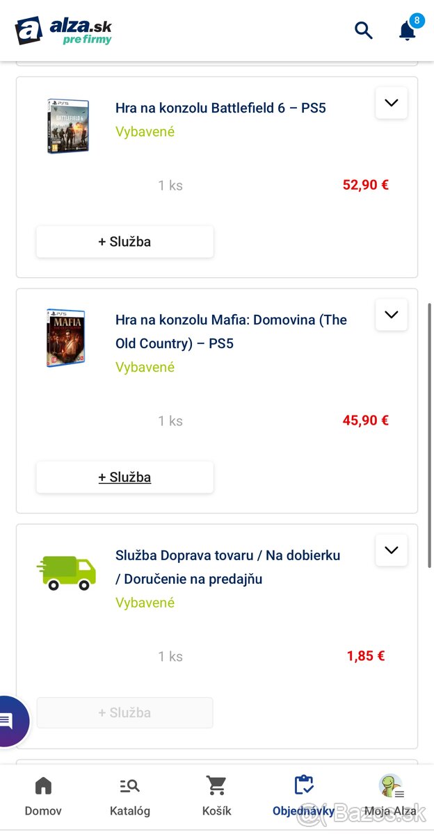Expand the Mafia Domovina order item
Screen dimensions: 434x834
click(x=392, y=315)
